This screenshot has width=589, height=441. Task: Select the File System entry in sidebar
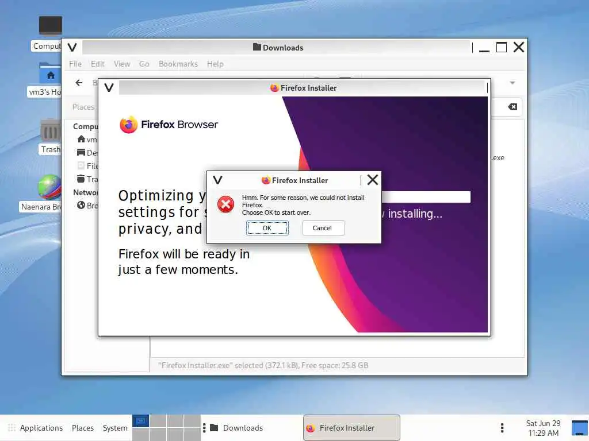[87, 166]
